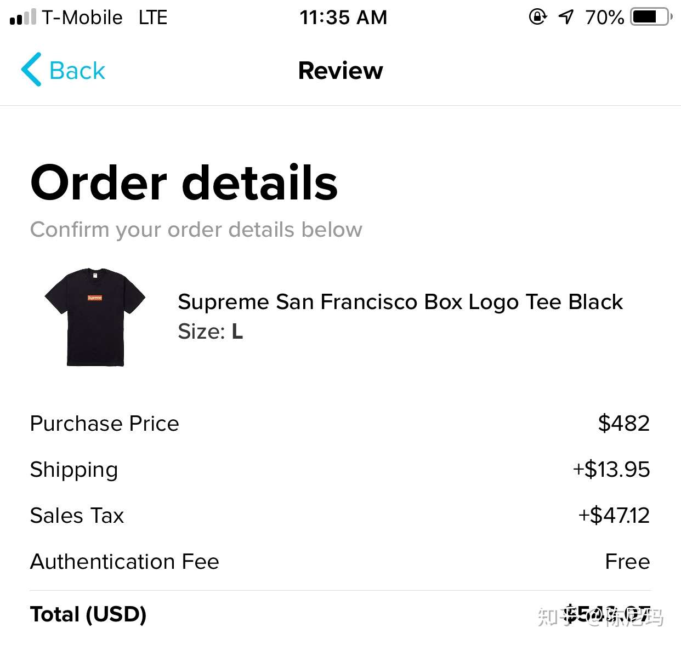Viewport: 681px width, 645px height.
Task: Tap the Free authentication fee value
Action: [x=627, y=562]
